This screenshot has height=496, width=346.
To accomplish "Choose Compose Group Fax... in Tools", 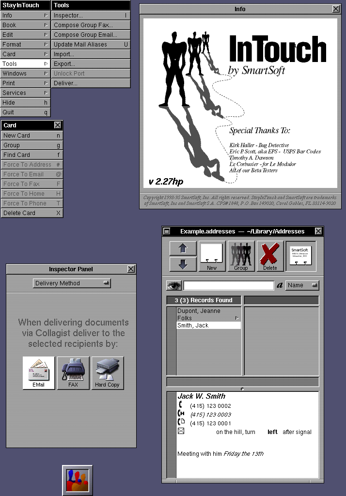I will point(91,25).
